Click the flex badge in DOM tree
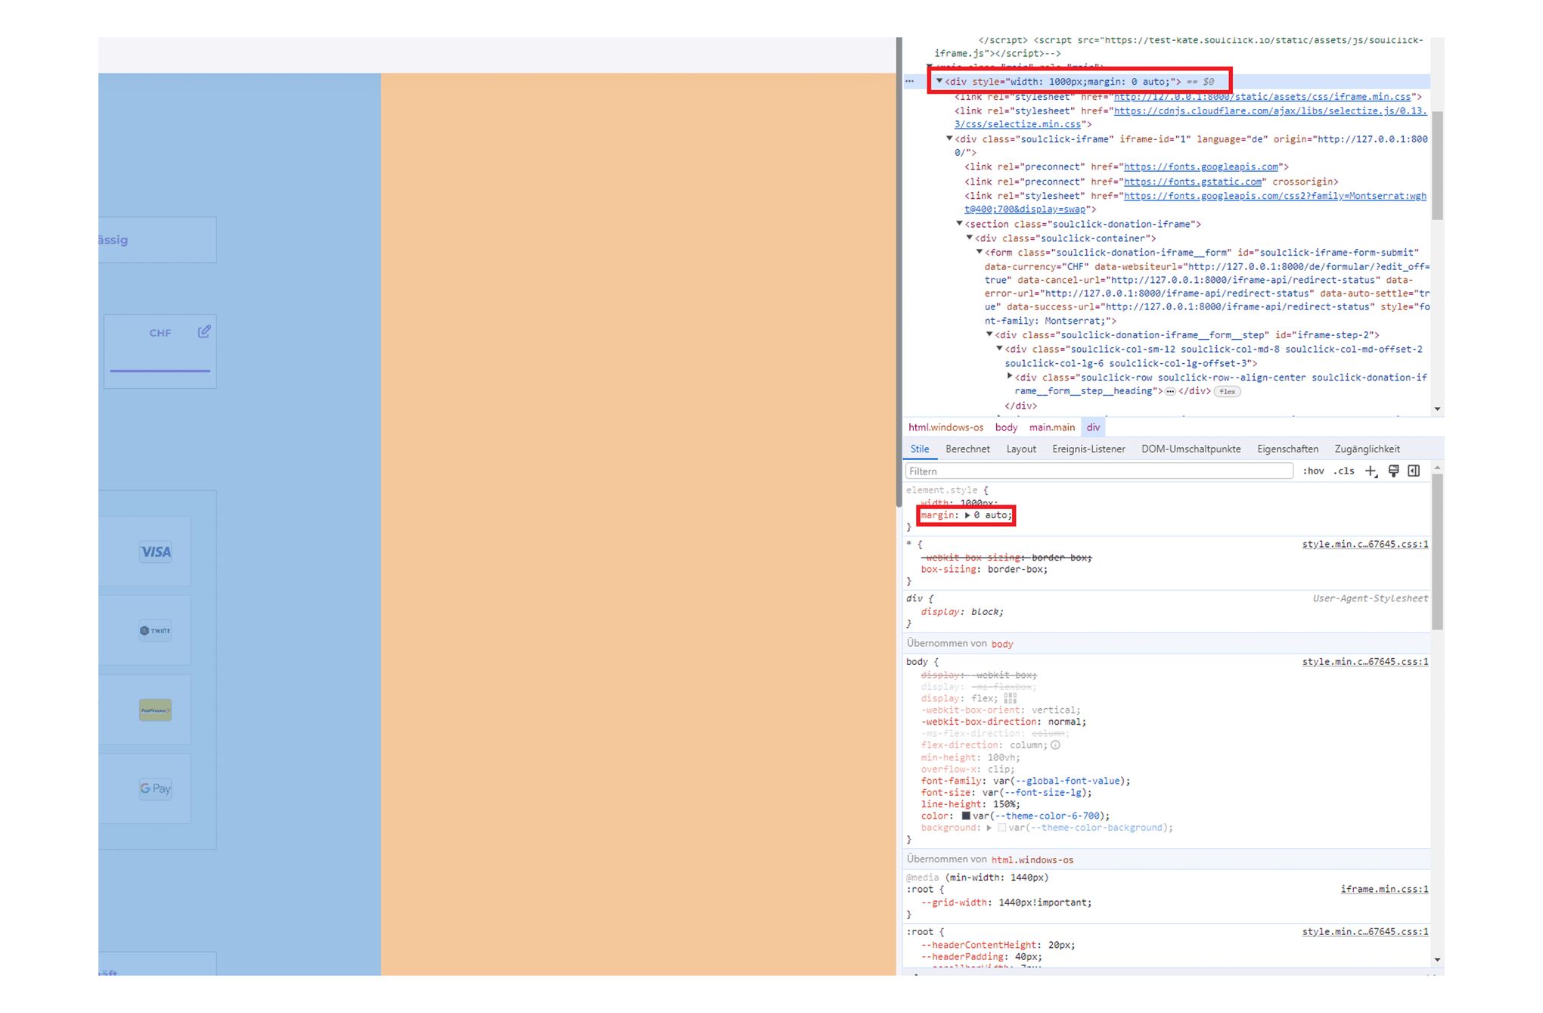The height and width of the screenshot is (1013, 1543). click(1227, 392)
